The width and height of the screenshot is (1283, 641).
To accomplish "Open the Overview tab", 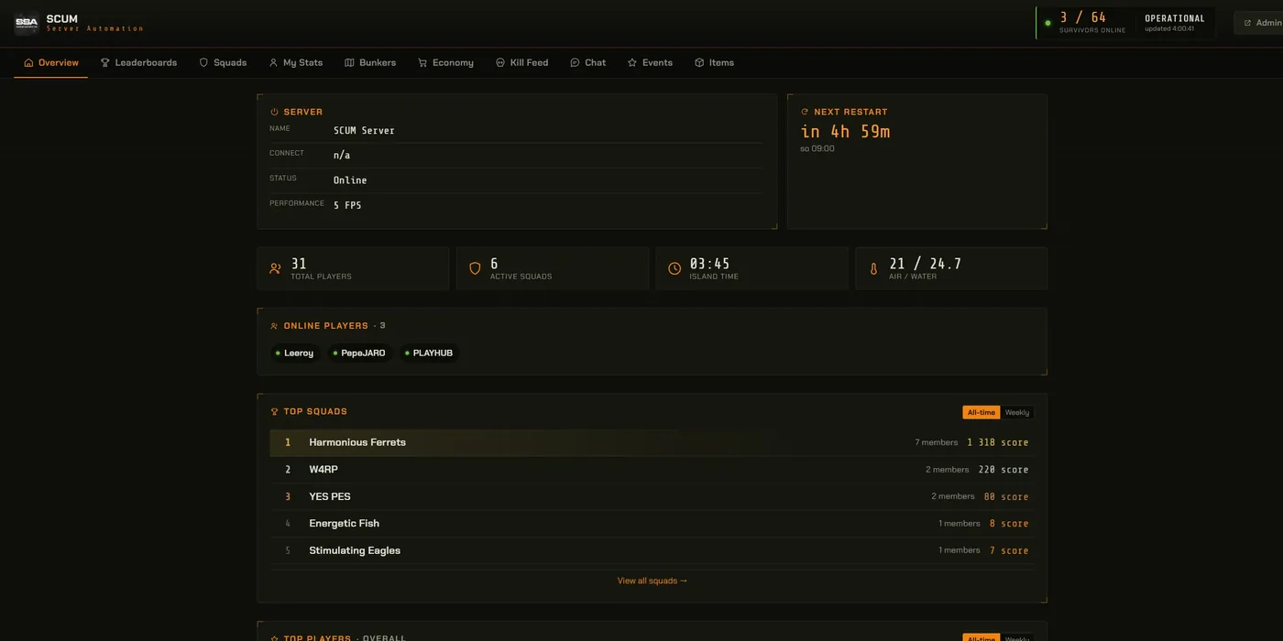I will [51, 63].
